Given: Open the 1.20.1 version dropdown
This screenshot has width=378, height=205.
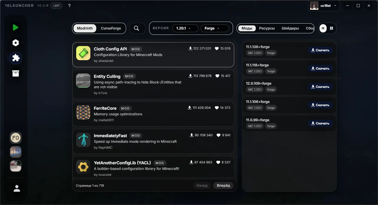Looking at the screenshot, I should [185, 28].
